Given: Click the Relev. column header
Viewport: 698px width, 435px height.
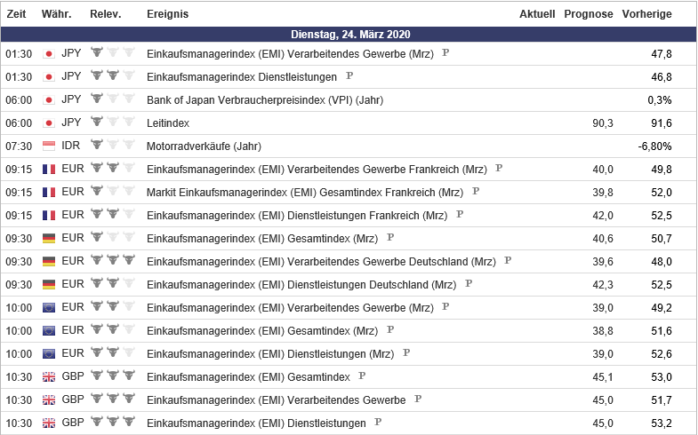Looking at the screenshot, I should click(x=105, y=14).
